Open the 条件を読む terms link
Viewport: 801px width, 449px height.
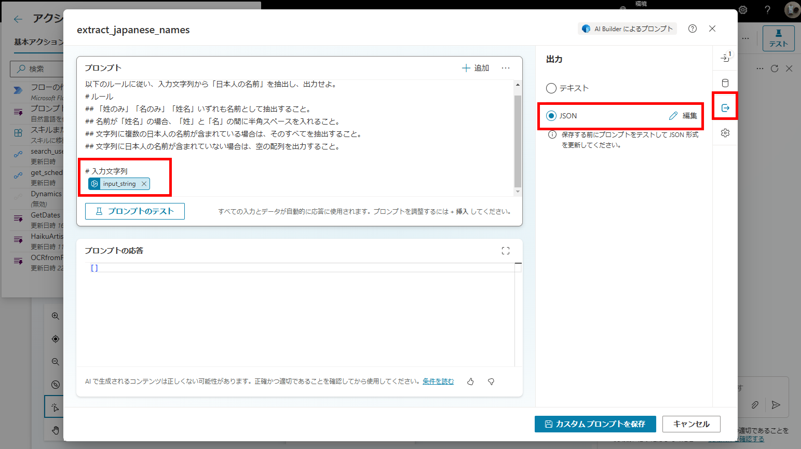coord(438,382)
